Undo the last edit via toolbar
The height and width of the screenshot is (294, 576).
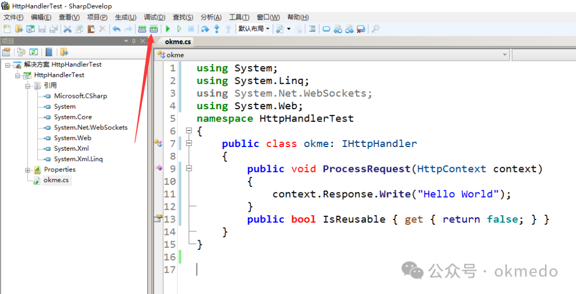coord(116,29)
